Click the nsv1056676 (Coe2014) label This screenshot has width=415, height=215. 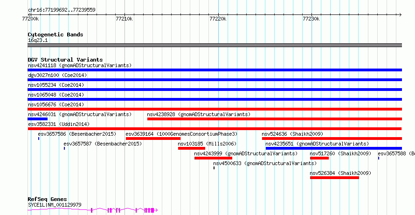pos(56,104)
